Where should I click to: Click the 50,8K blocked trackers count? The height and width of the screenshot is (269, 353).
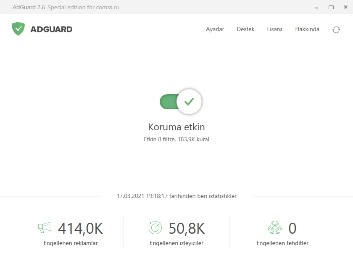(187, 229)
